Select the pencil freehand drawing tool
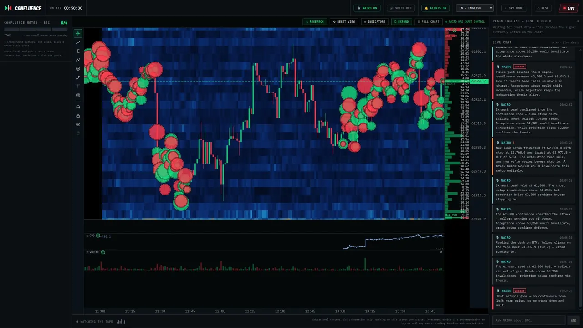Viewport: 583px width, 328px height. pos(78,77)
